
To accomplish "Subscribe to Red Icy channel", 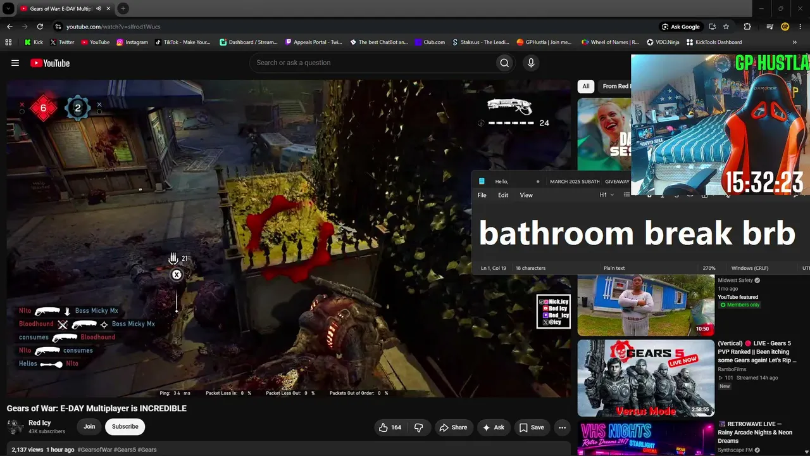I will click(x=125, y=427).
